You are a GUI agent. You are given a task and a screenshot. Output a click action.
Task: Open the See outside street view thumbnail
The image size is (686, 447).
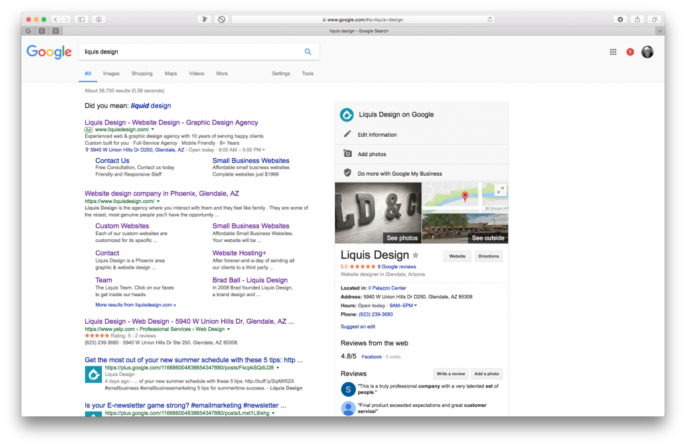tap(465, 229)
